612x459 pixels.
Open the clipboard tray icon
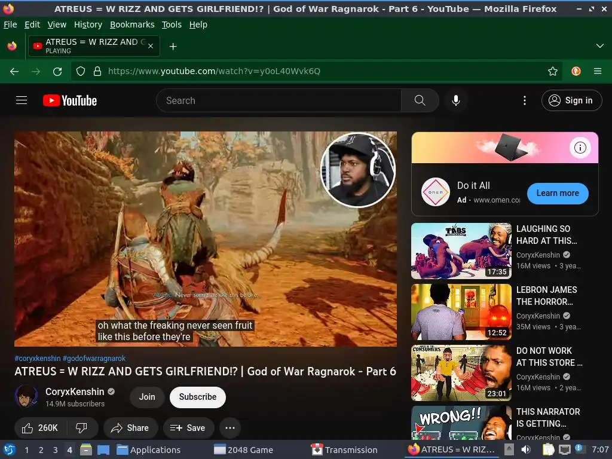(x=549, y=449)
